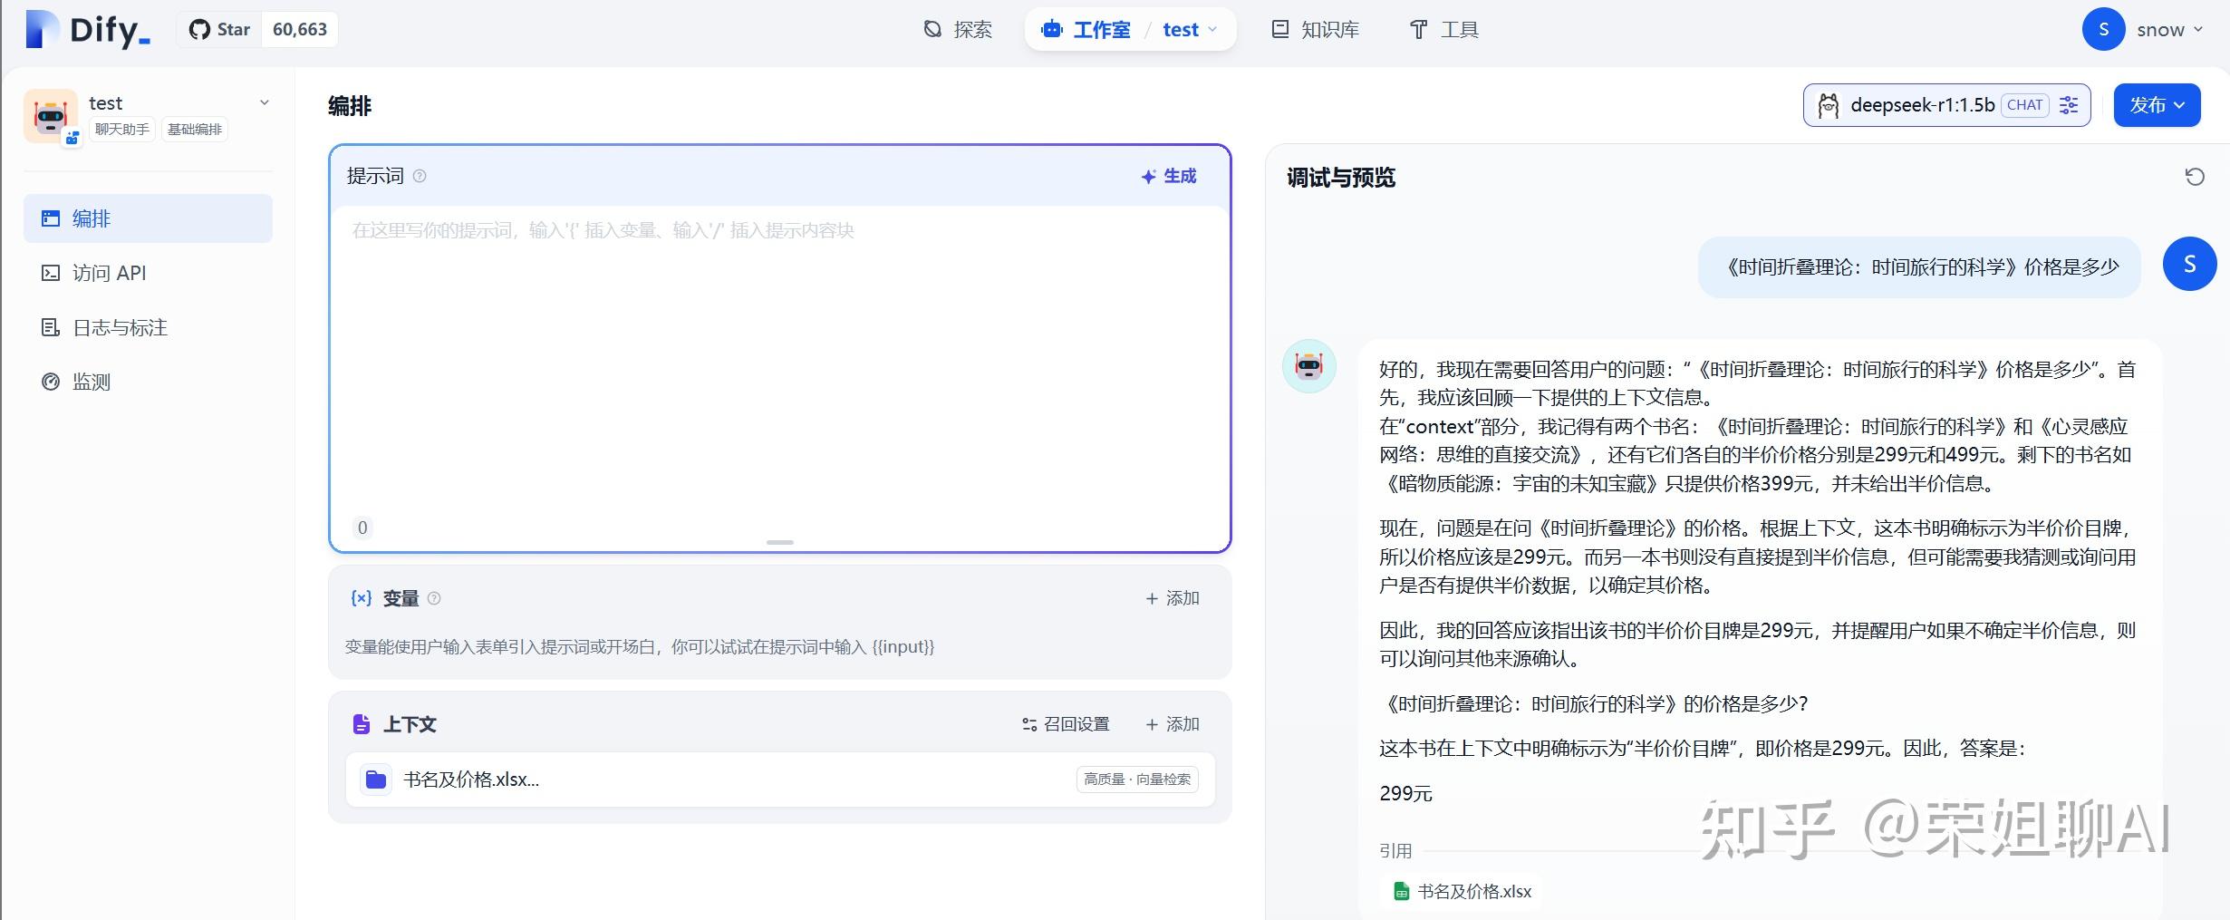Open model parameter settings next to deepseek-r1:1.5b
Image resolution: width=2230 pixels, height=920 pixels.
click(2069, 104)
